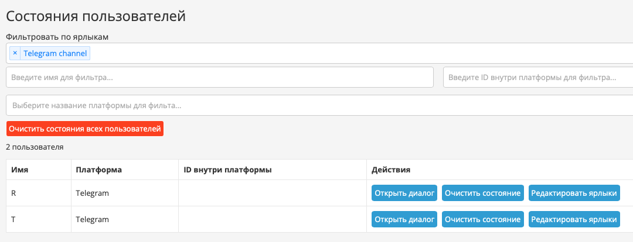Image resolution: width=633 pixels, height=242 pixels.
Task: Clear state for user T
Action: pos(483,219)
